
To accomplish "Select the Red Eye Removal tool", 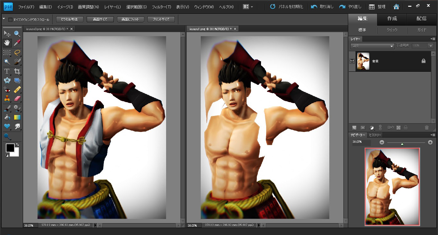I will click(7, 89).
